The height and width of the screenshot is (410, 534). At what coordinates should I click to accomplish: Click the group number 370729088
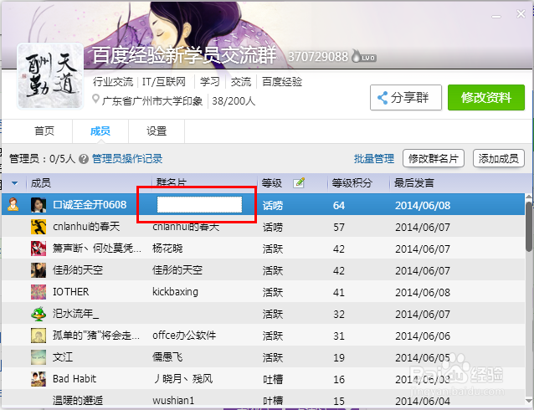click(318, 57)
